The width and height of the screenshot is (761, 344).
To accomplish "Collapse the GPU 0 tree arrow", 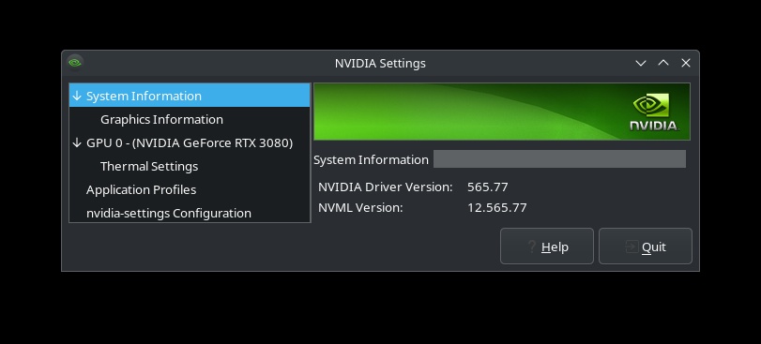I will [76, 142].
